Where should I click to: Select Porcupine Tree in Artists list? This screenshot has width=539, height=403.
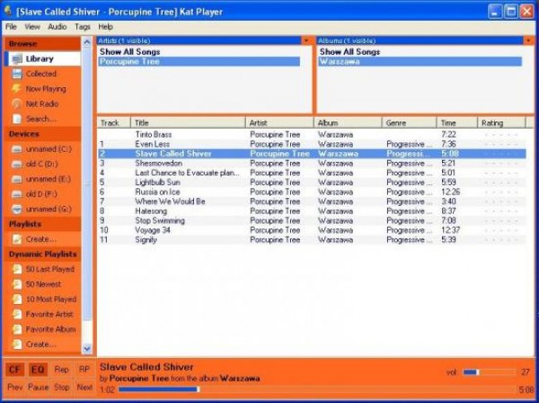(x=199, y=61)
